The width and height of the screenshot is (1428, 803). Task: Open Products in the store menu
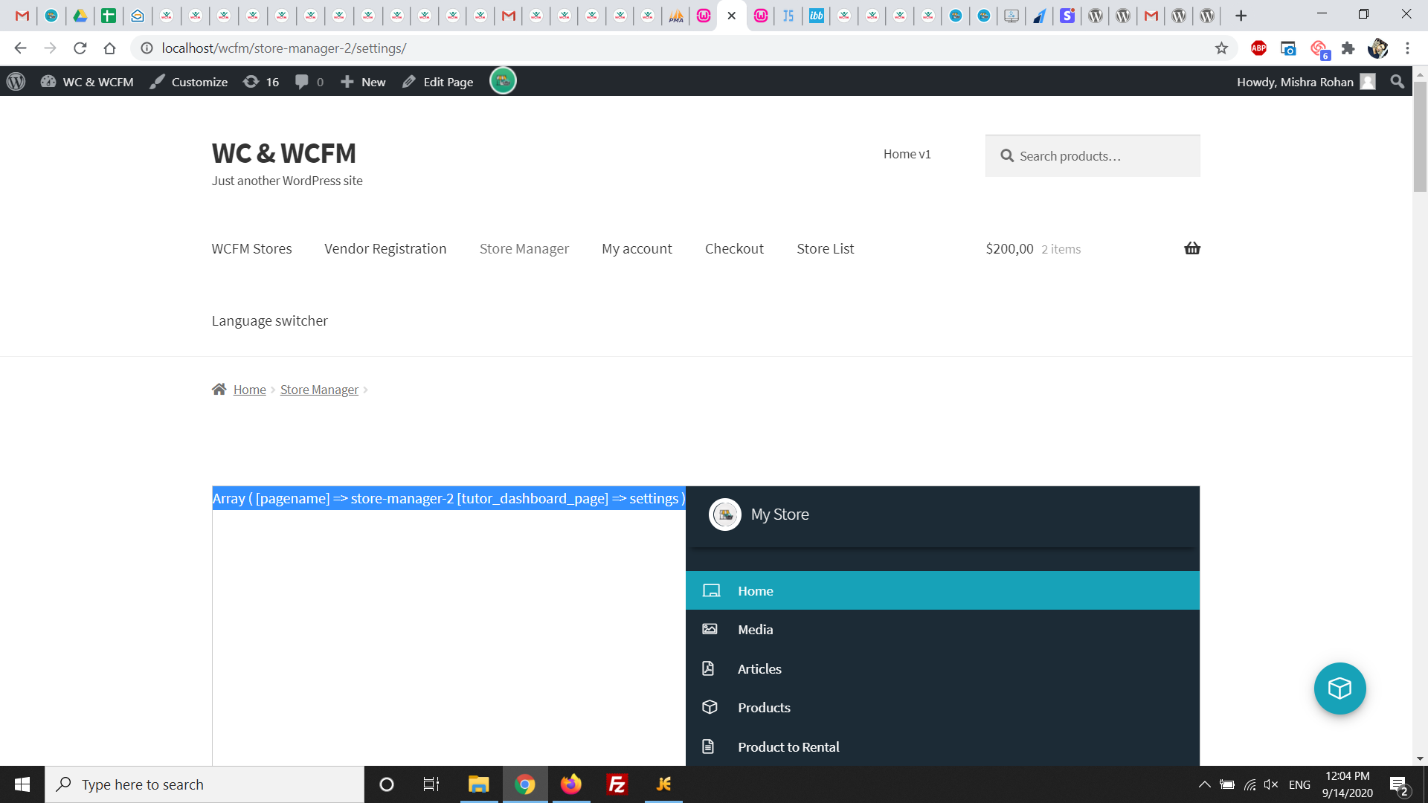click(942, 708)
